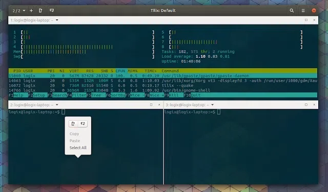Open the search icon in title bar
The width and height of the screenshot is (328, 192).
pos(292,10)
